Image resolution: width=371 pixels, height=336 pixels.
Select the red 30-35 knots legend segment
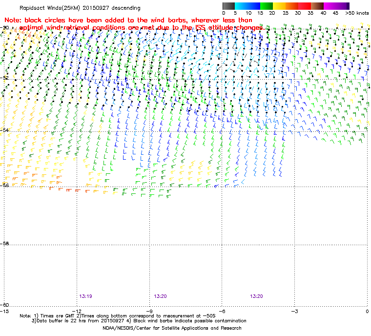305,6
